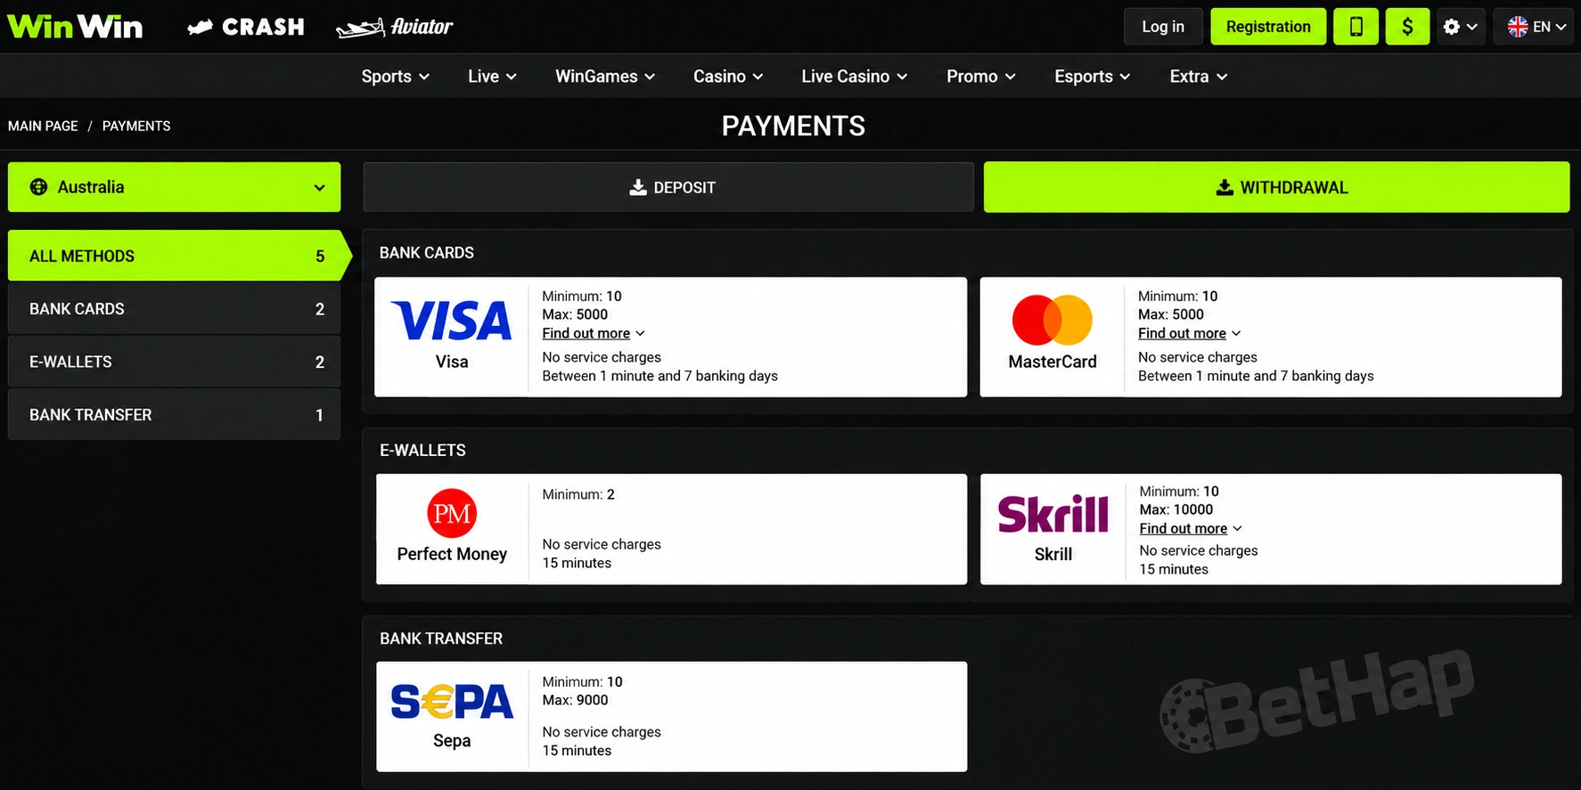The width and height of the screenshot is (1581, 790).
Task: Click the Perfect Money 'Minimum: 2' text
Action: click(x=578, y=494)
